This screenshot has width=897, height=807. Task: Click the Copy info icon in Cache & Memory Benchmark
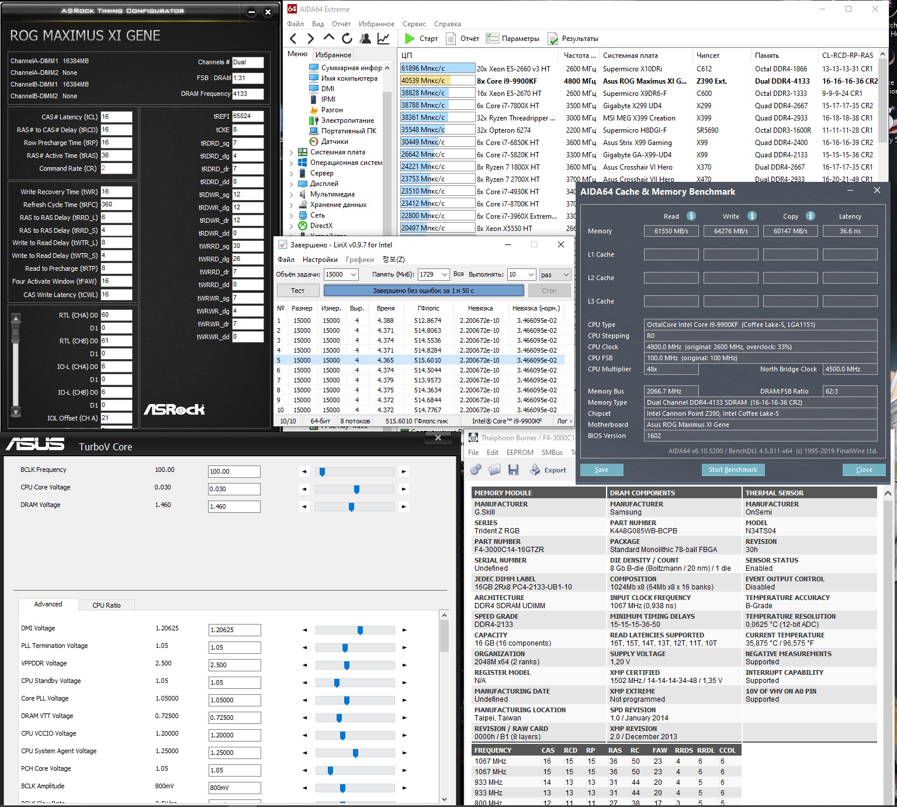point(811,216)
